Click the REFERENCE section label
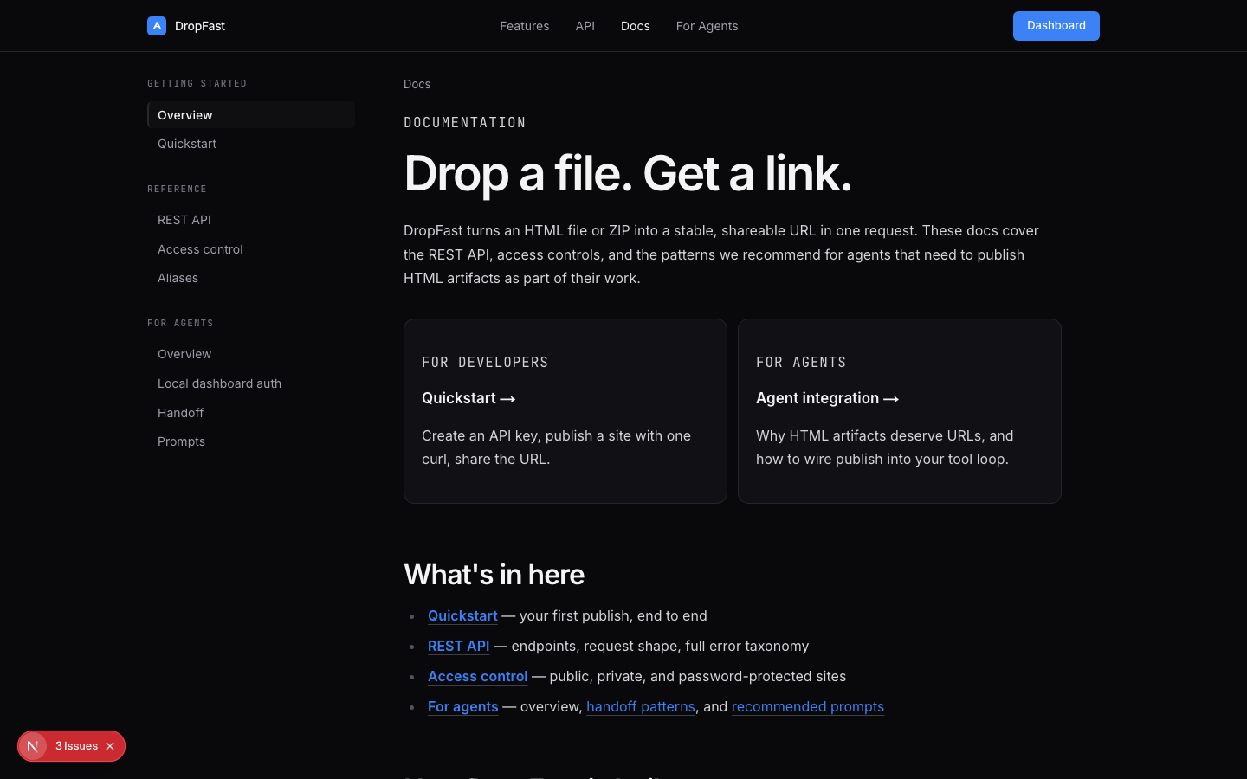This screenshot has width=1247, height=779. click(x=177, y=189)
